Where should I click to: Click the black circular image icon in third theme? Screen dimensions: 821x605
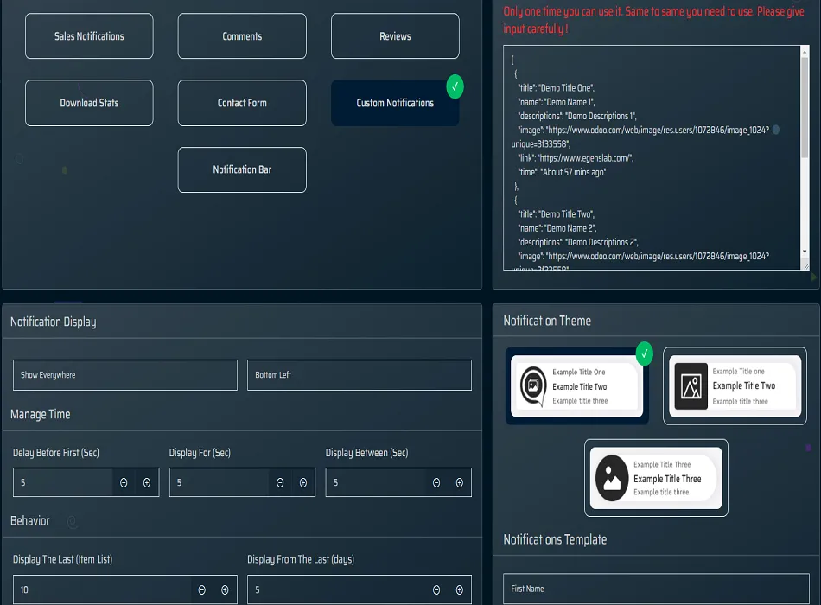tap(612, 478)
